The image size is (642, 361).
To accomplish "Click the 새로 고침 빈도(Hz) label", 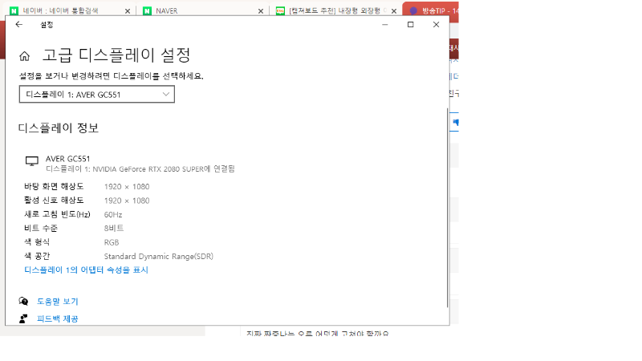I will tap(57, 214).
